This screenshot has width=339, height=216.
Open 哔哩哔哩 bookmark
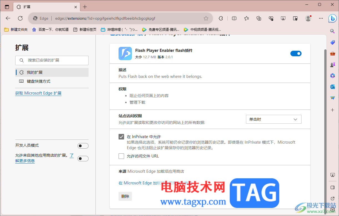[119, 29]
